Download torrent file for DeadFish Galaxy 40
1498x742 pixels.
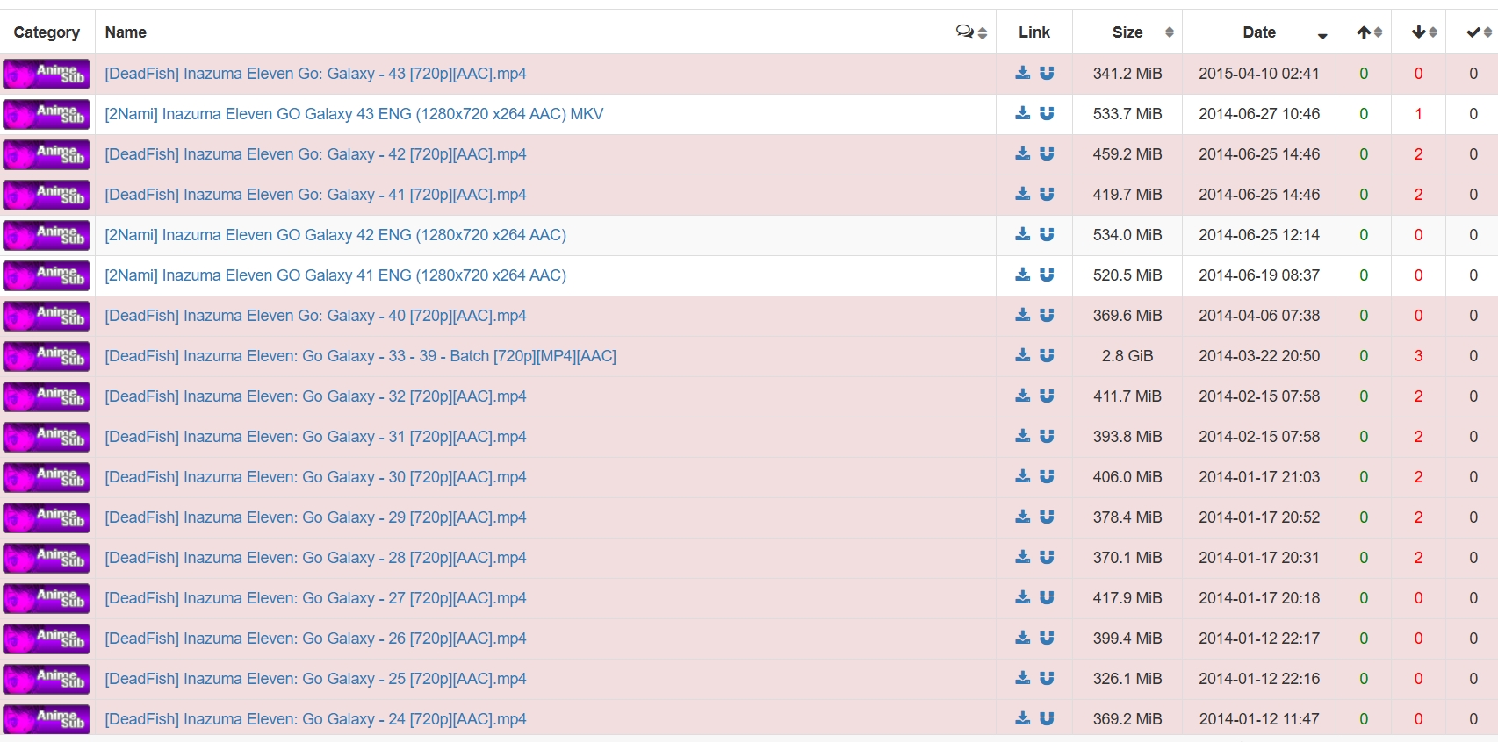point(1022,315)
